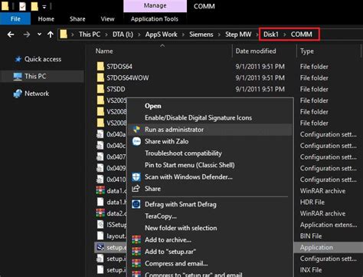Choose Compress and email
This screenshot has height=277, width=363.
(x=176, y=263)
